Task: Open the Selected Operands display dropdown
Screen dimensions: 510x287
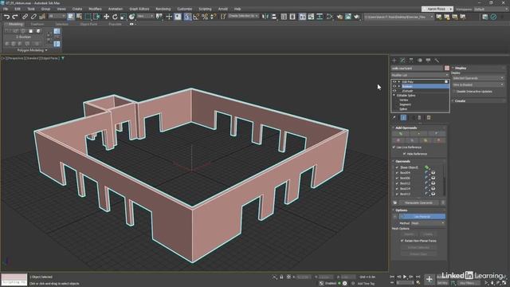Action: pos(478,78)
